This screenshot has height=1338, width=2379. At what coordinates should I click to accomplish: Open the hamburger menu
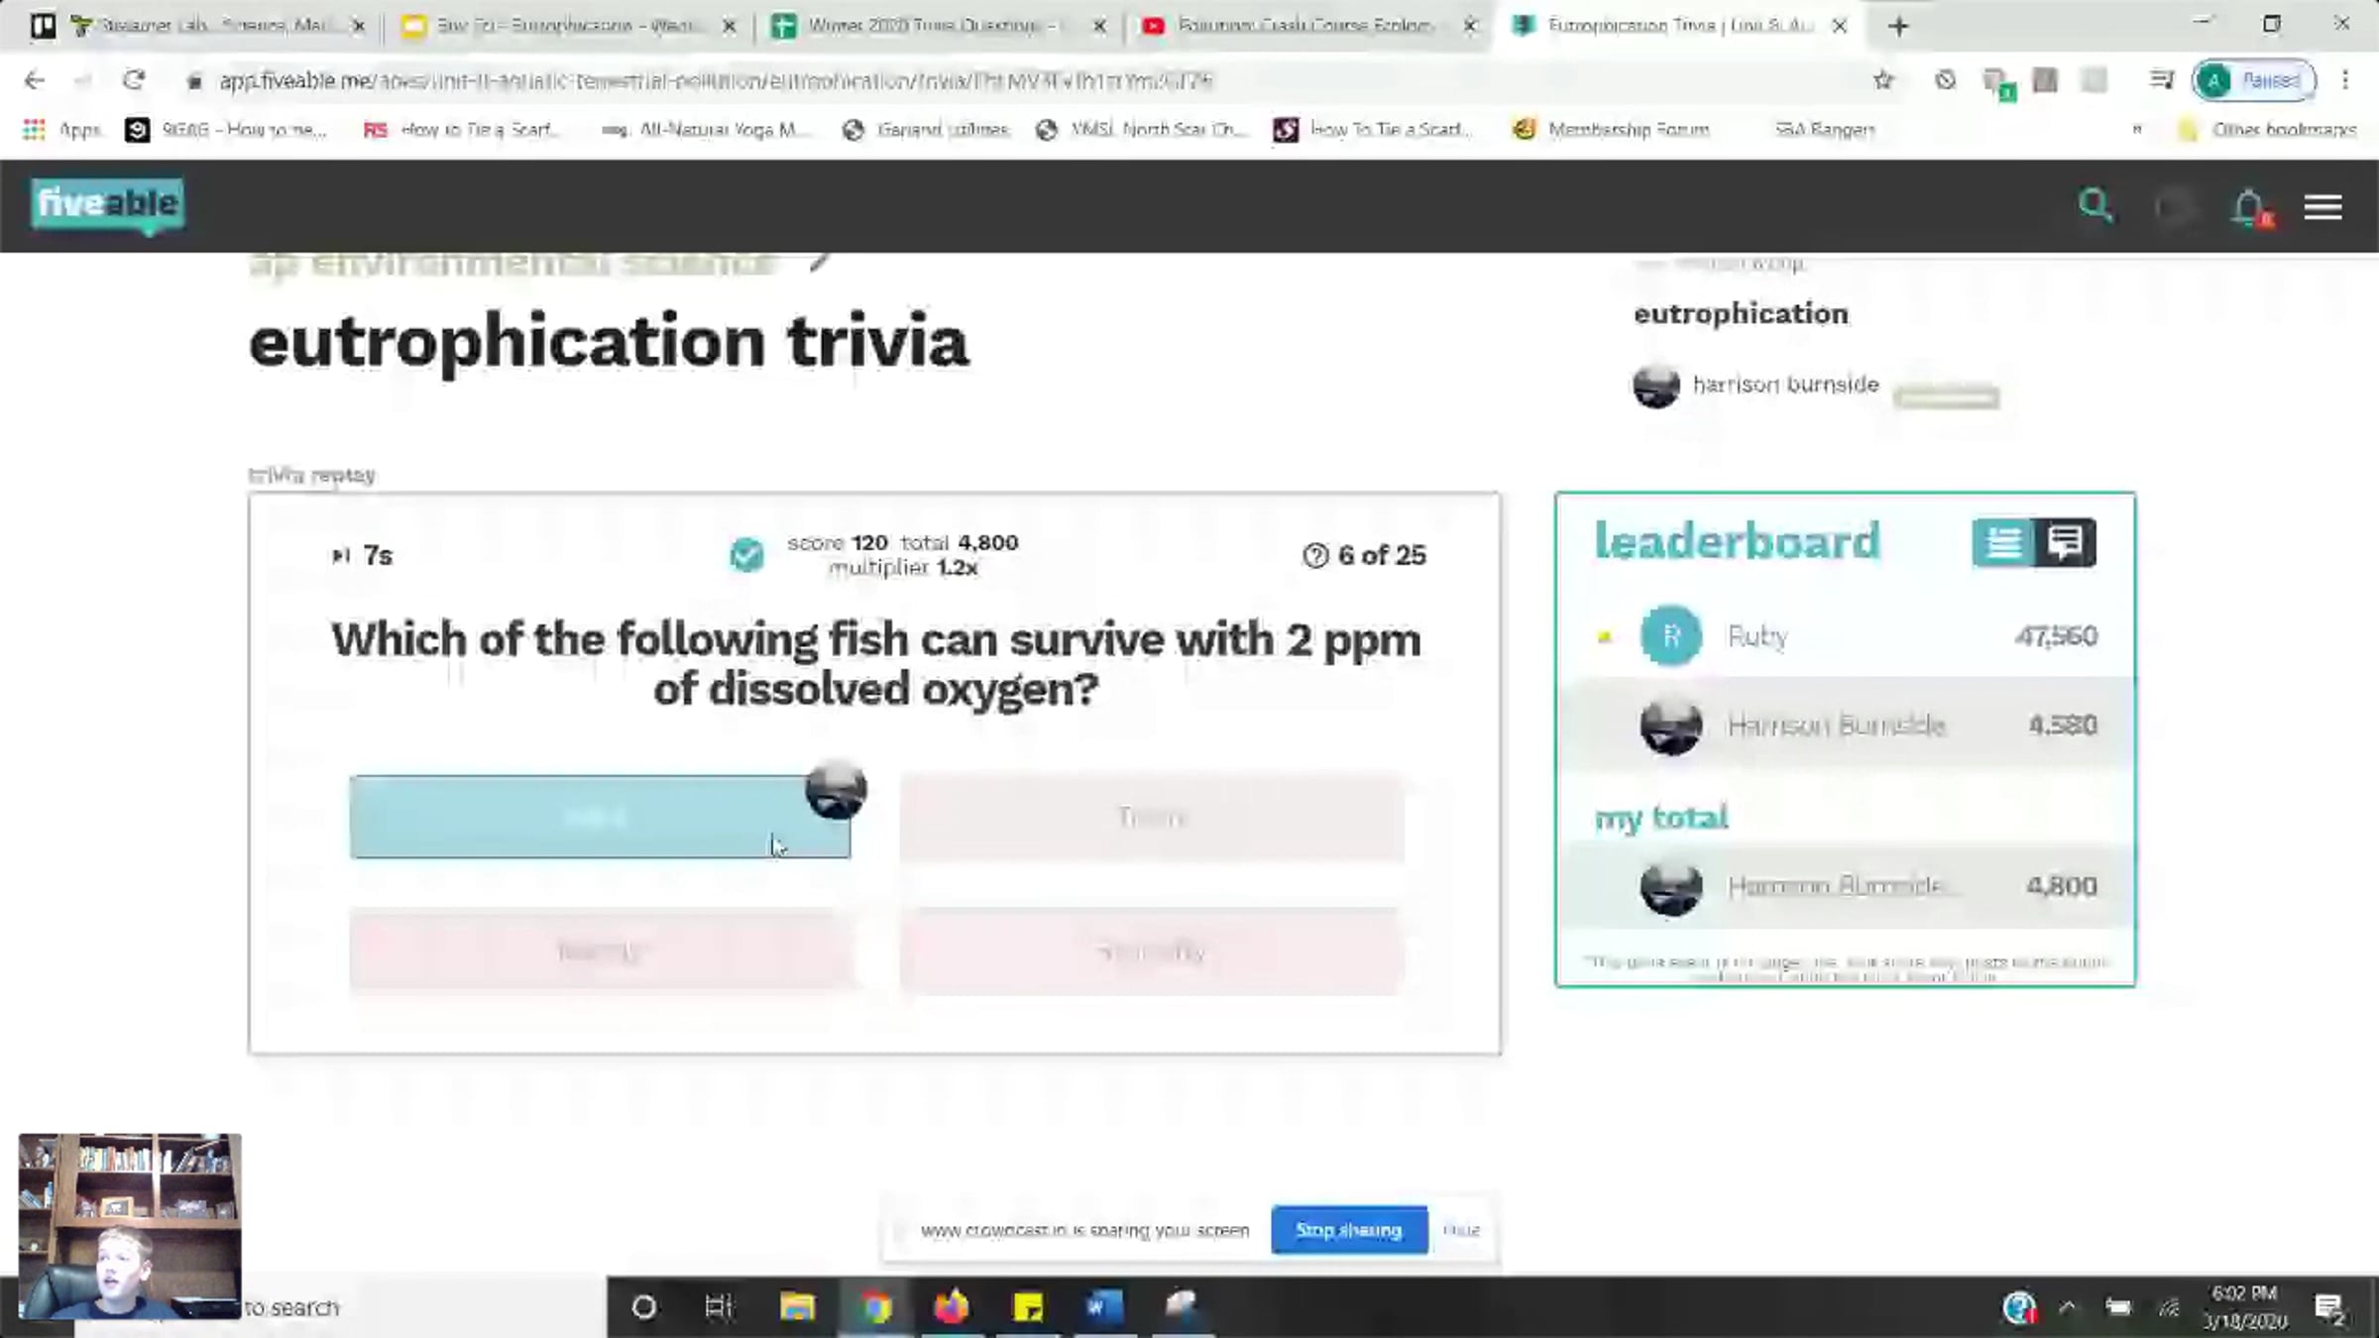click(x=2322, y=207)
